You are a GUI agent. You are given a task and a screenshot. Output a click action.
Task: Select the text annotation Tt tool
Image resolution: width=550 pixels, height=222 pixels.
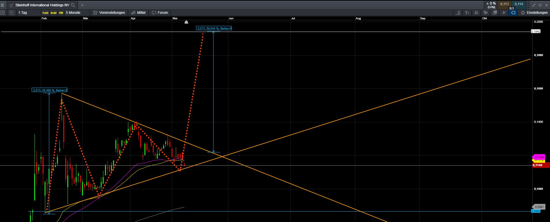(467, 13)
